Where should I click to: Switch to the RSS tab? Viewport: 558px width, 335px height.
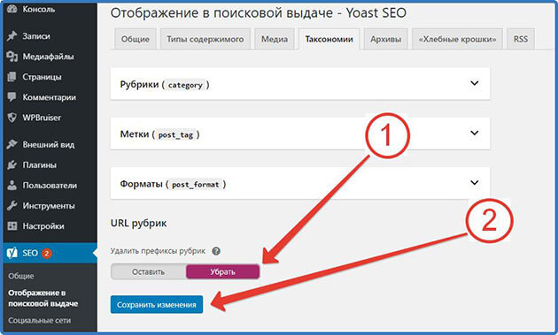point(521,39)
